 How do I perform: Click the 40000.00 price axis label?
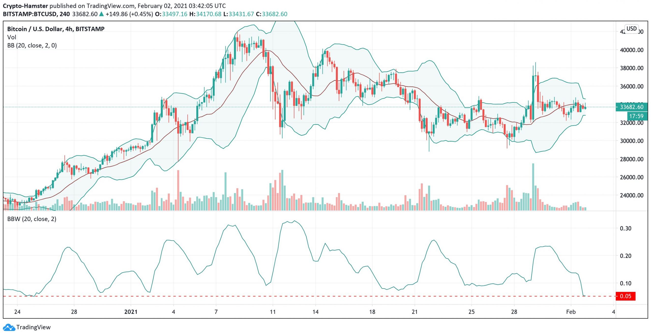(631, 50)
